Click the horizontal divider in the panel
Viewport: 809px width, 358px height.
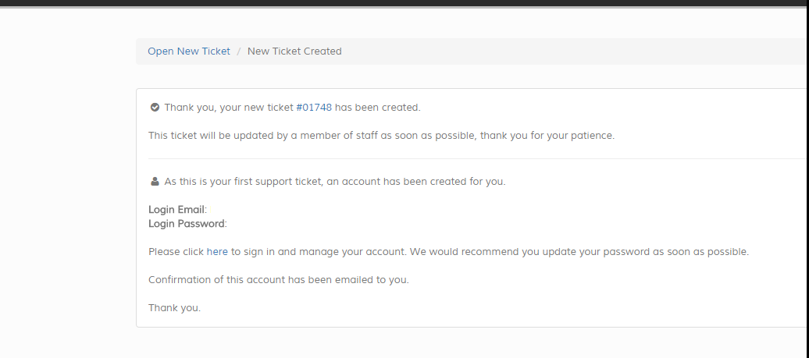pos(469,159)
